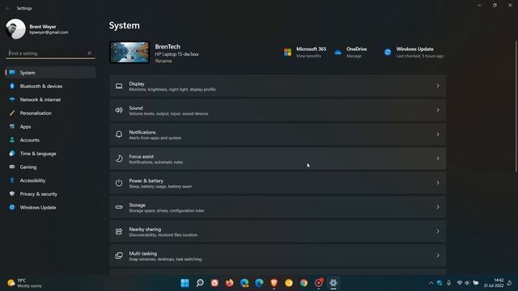The height and width of the screenshot is (291, 518).
Task: Open the Display settings row icon
Action: pos(119,86)
